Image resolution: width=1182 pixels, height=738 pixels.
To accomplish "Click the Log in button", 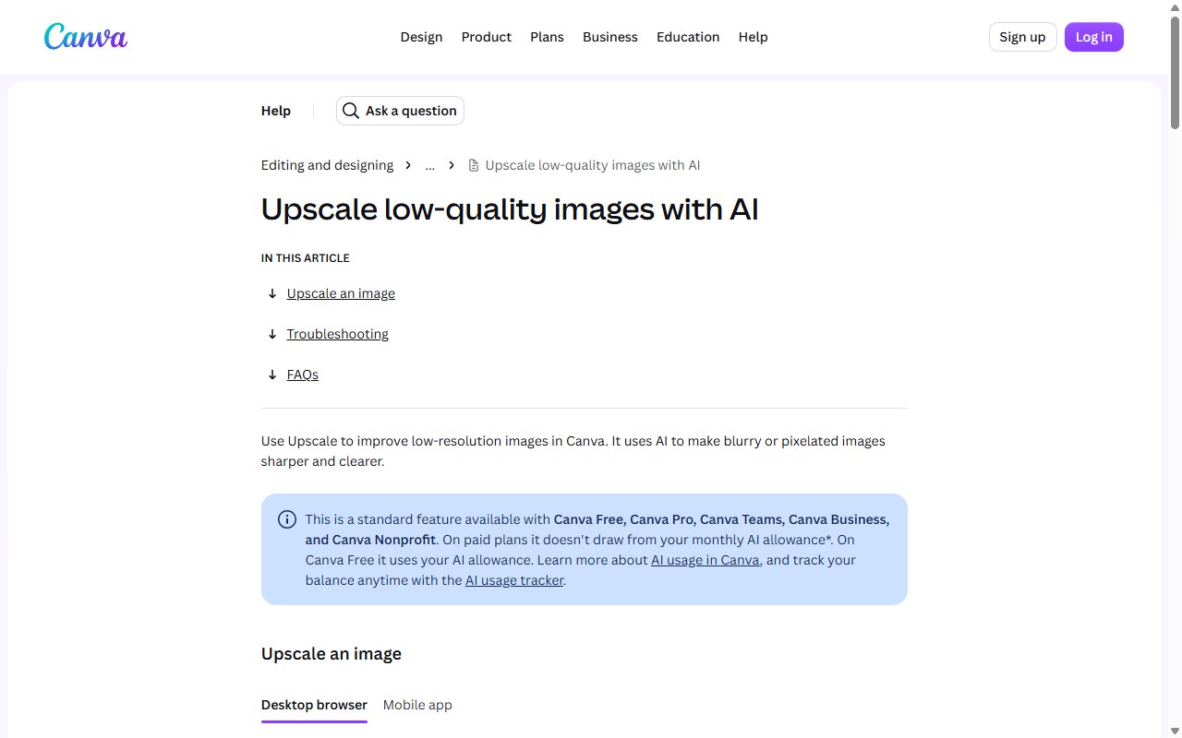I will click(x=1093, y=37).
